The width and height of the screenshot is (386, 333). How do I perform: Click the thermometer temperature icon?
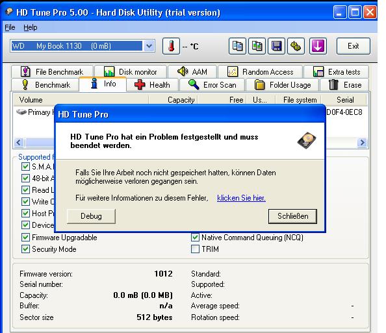(x=171, y=46)
